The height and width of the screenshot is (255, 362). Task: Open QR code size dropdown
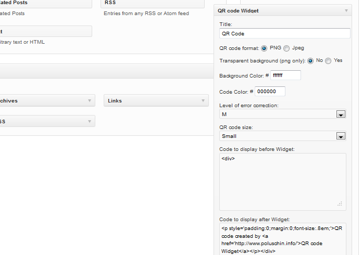click(x=283, y=136)
